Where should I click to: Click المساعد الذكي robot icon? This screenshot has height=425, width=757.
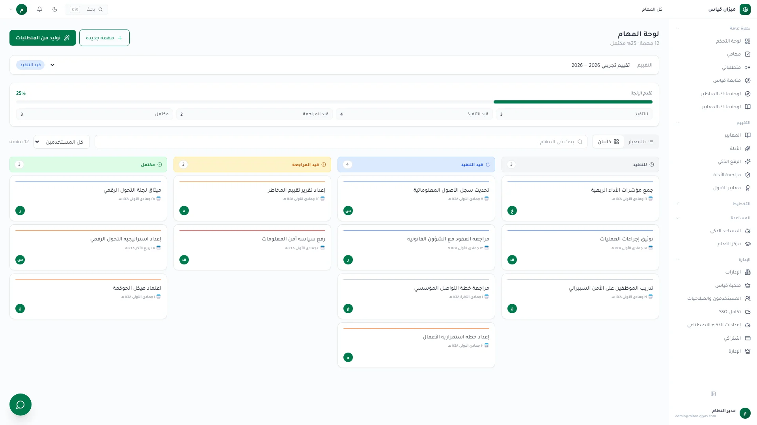click(x=748, y=231)
